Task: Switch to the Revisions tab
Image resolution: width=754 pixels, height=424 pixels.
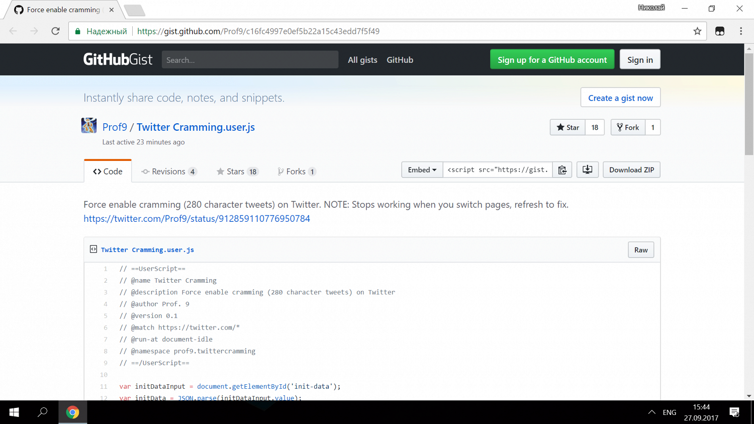Action: 168,172
